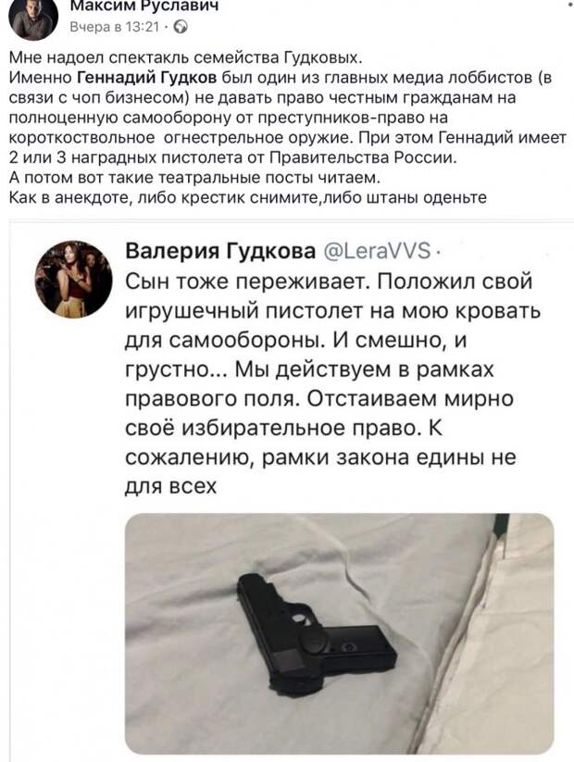Click Валерия Гудкова's round avatar

(x=73, y=279)
